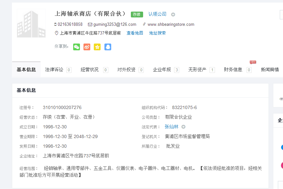283x189 pixels.
Task: Share company page to WeChat
Action: point(76,47)
